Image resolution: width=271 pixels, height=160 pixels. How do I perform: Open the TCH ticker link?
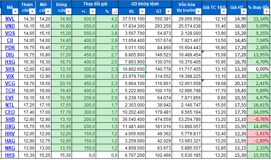[x=10, y=91]
